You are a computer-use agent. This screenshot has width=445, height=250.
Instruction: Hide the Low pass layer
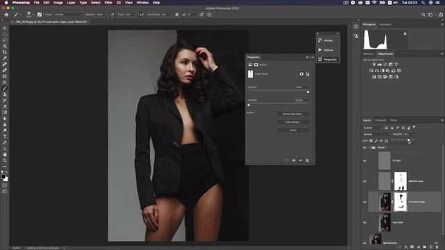pos(364,222)
